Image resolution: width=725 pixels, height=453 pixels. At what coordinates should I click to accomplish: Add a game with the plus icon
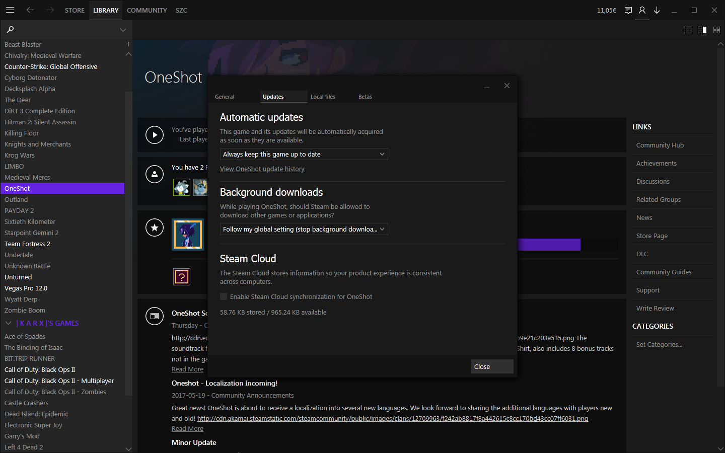(128, 44)
